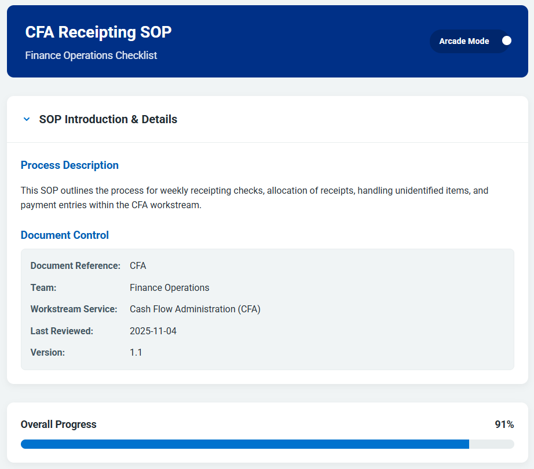Select the Document Control heading
The image size is (534, 469).
pos(65,235)
